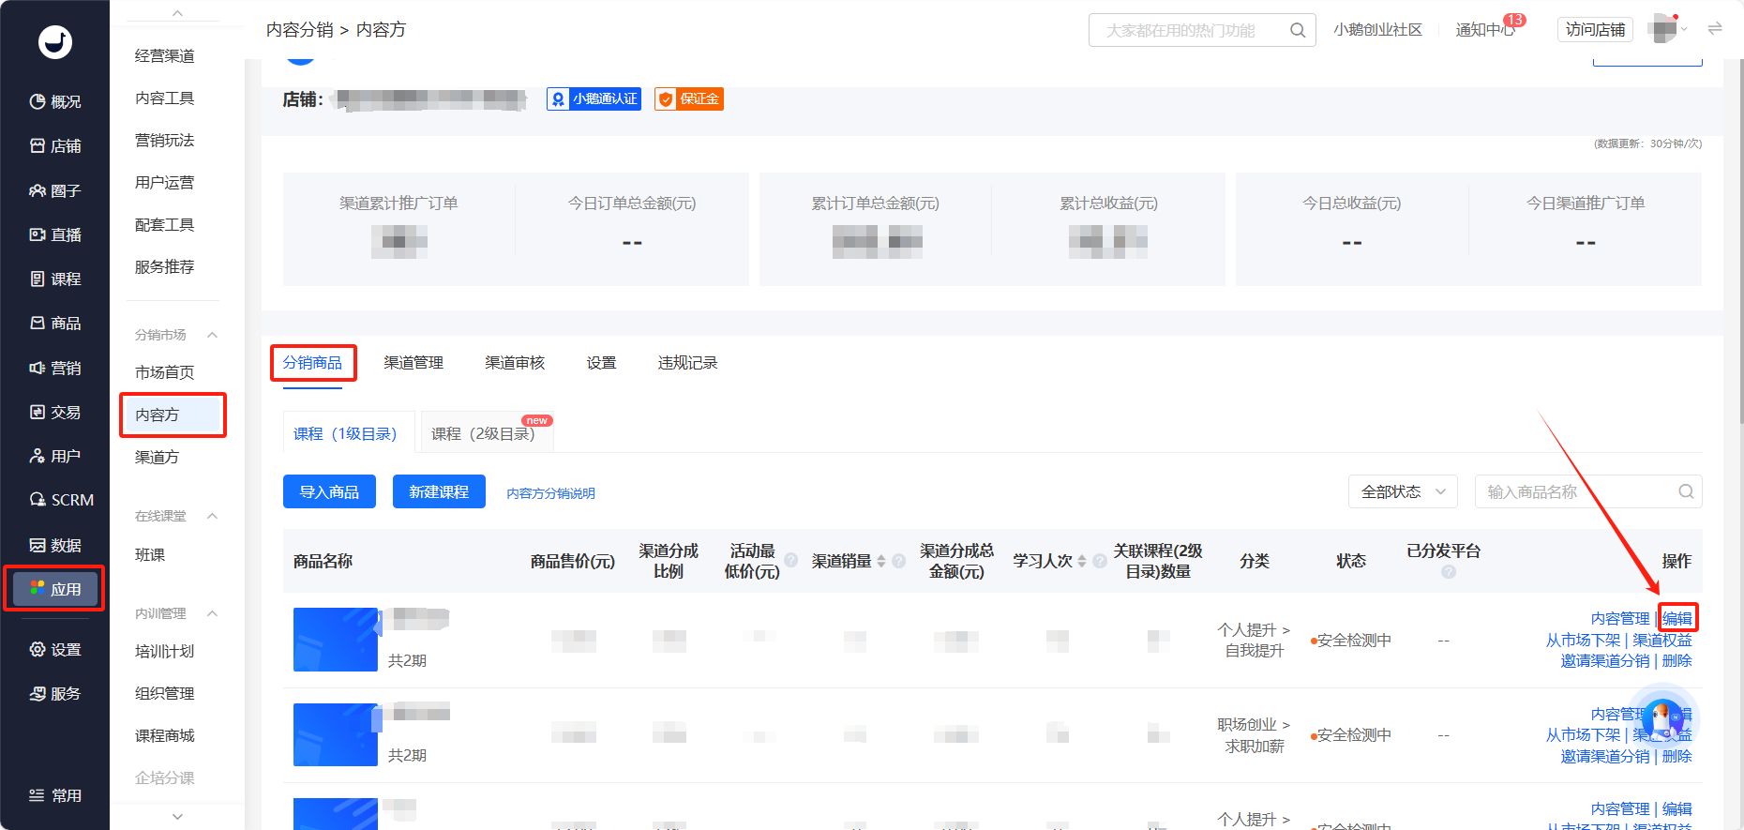Open the 内容方分销说明 link
This screenshot has width=1744, height=830.
pos(550,493)
